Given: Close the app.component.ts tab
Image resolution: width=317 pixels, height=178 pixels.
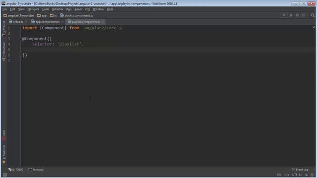Looking at the screenshot, I should (62, 22).
